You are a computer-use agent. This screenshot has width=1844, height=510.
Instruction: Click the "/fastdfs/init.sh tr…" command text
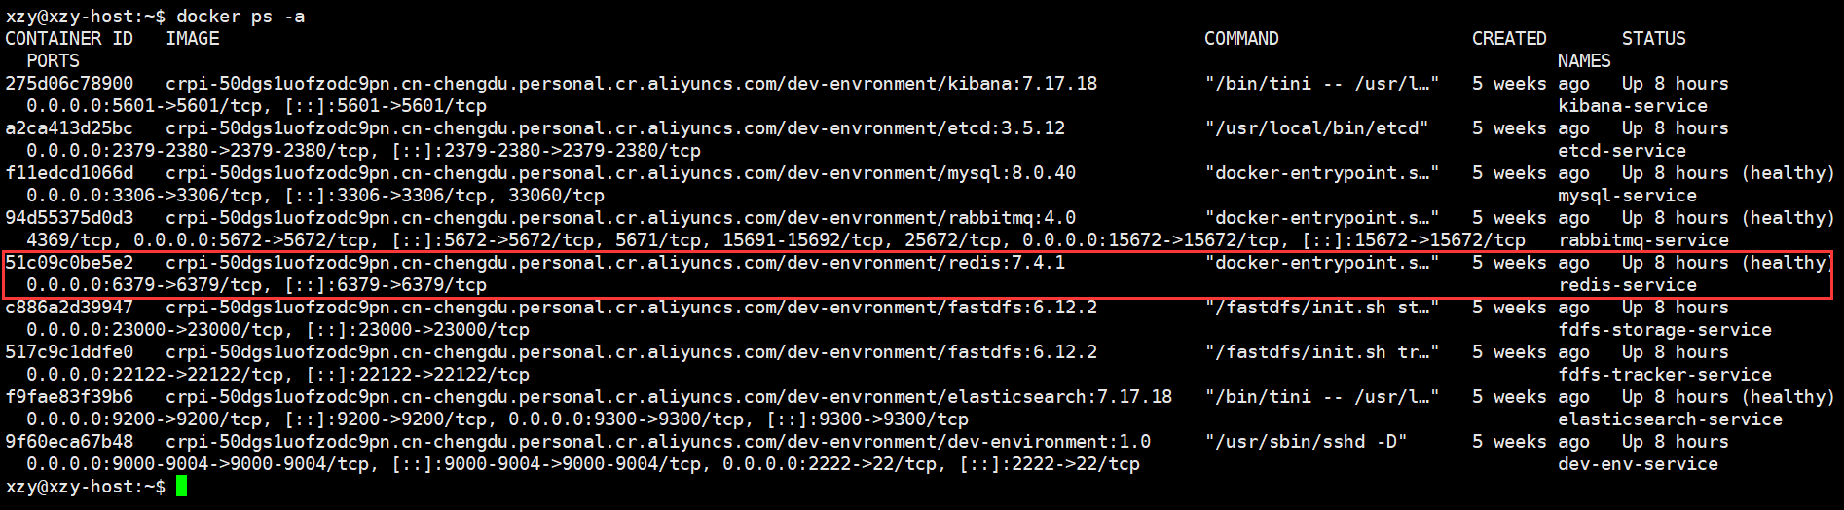(x=1322, y=352)
